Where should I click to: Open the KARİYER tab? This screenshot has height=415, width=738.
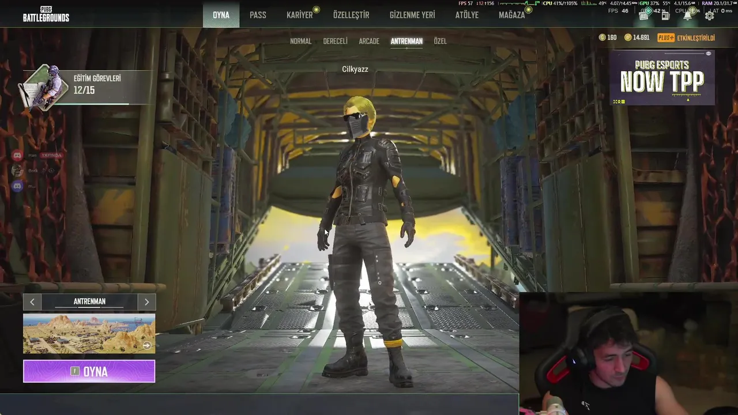pyautogui.click(x=300, y=15)
